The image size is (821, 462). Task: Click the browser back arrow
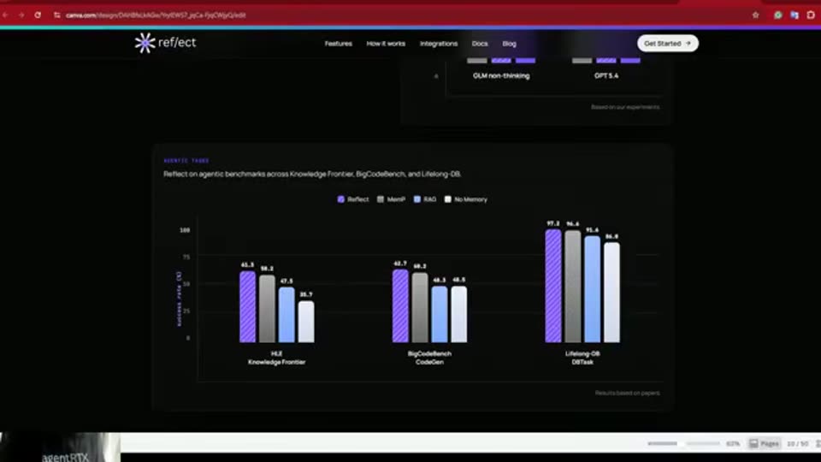[5, 15]
